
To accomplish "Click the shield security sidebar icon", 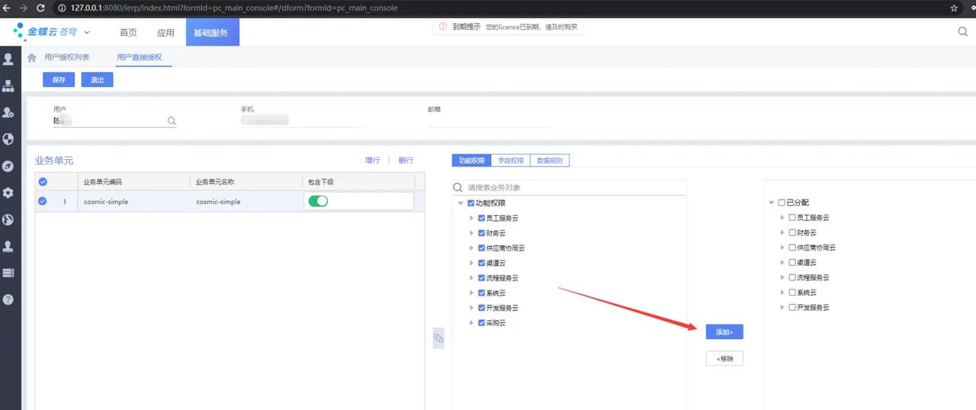I will (x=8, y=139).
